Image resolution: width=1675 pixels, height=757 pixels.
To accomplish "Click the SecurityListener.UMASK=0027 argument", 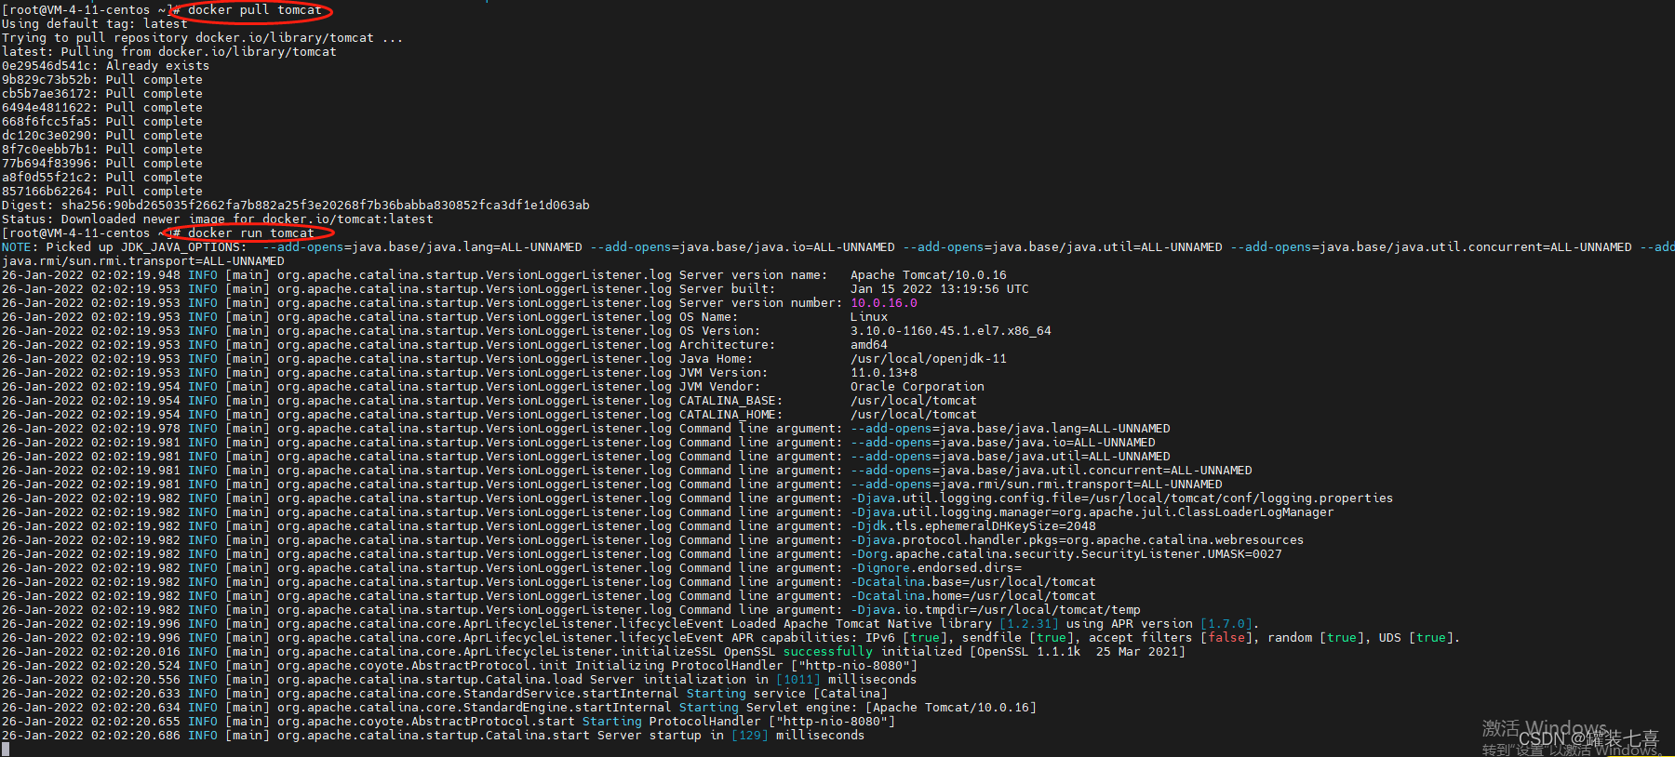I will tap(1065, 554).
